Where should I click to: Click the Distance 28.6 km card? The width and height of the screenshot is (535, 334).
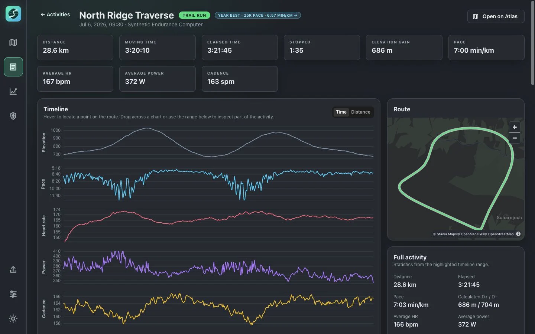coord(75,48)
